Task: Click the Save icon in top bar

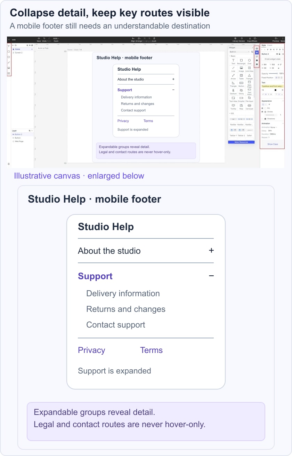Action: click(x=39, y=38)
